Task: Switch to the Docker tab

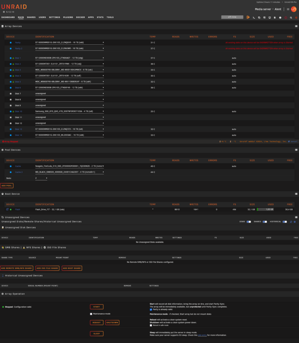Action: point(80,17)
